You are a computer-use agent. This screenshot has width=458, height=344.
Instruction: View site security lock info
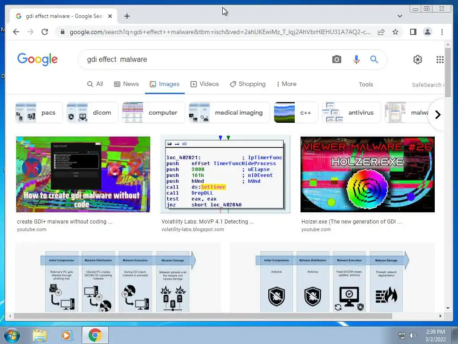click(63, 32)
